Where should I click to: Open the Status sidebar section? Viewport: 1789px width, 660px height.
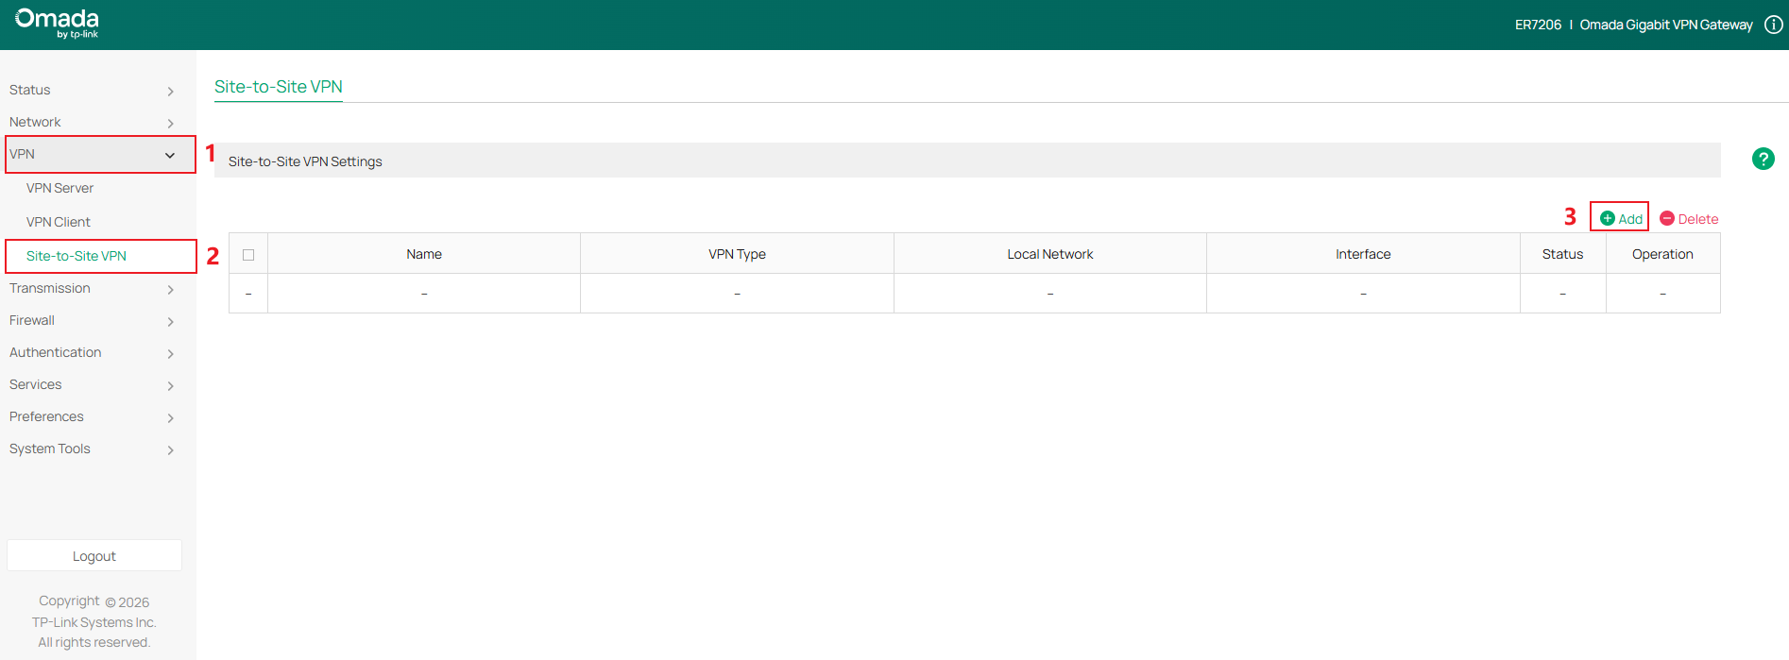30,90
